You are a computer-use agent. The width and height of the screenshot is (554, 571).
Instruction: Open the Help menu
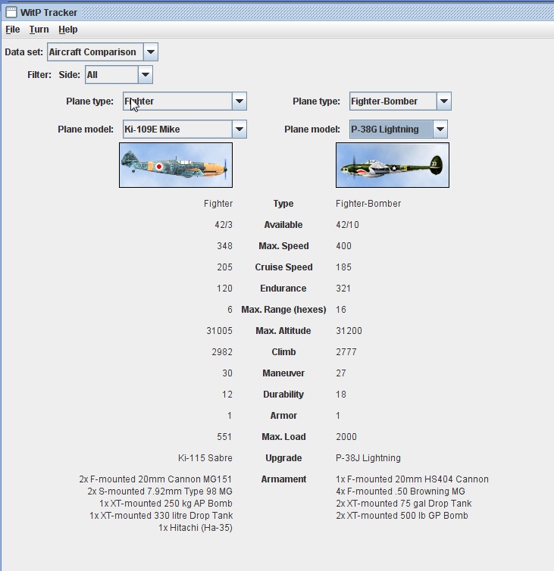pyautogui.click(x=68, y=30)
